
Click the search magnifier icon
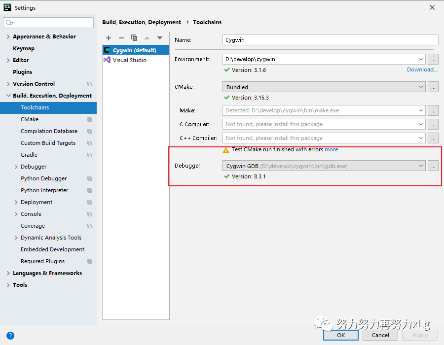pos(9,23)
